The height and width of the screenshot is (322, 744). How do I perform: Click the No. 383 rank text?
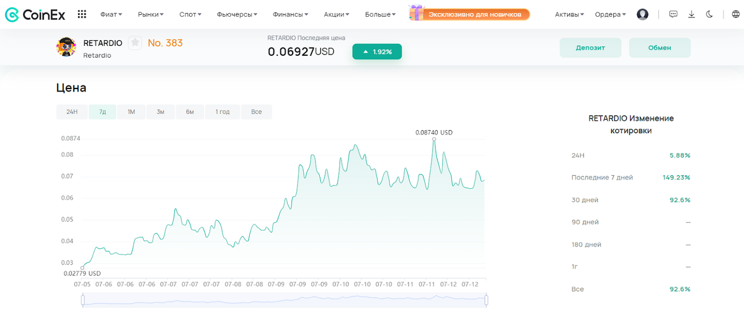[165, 43]
